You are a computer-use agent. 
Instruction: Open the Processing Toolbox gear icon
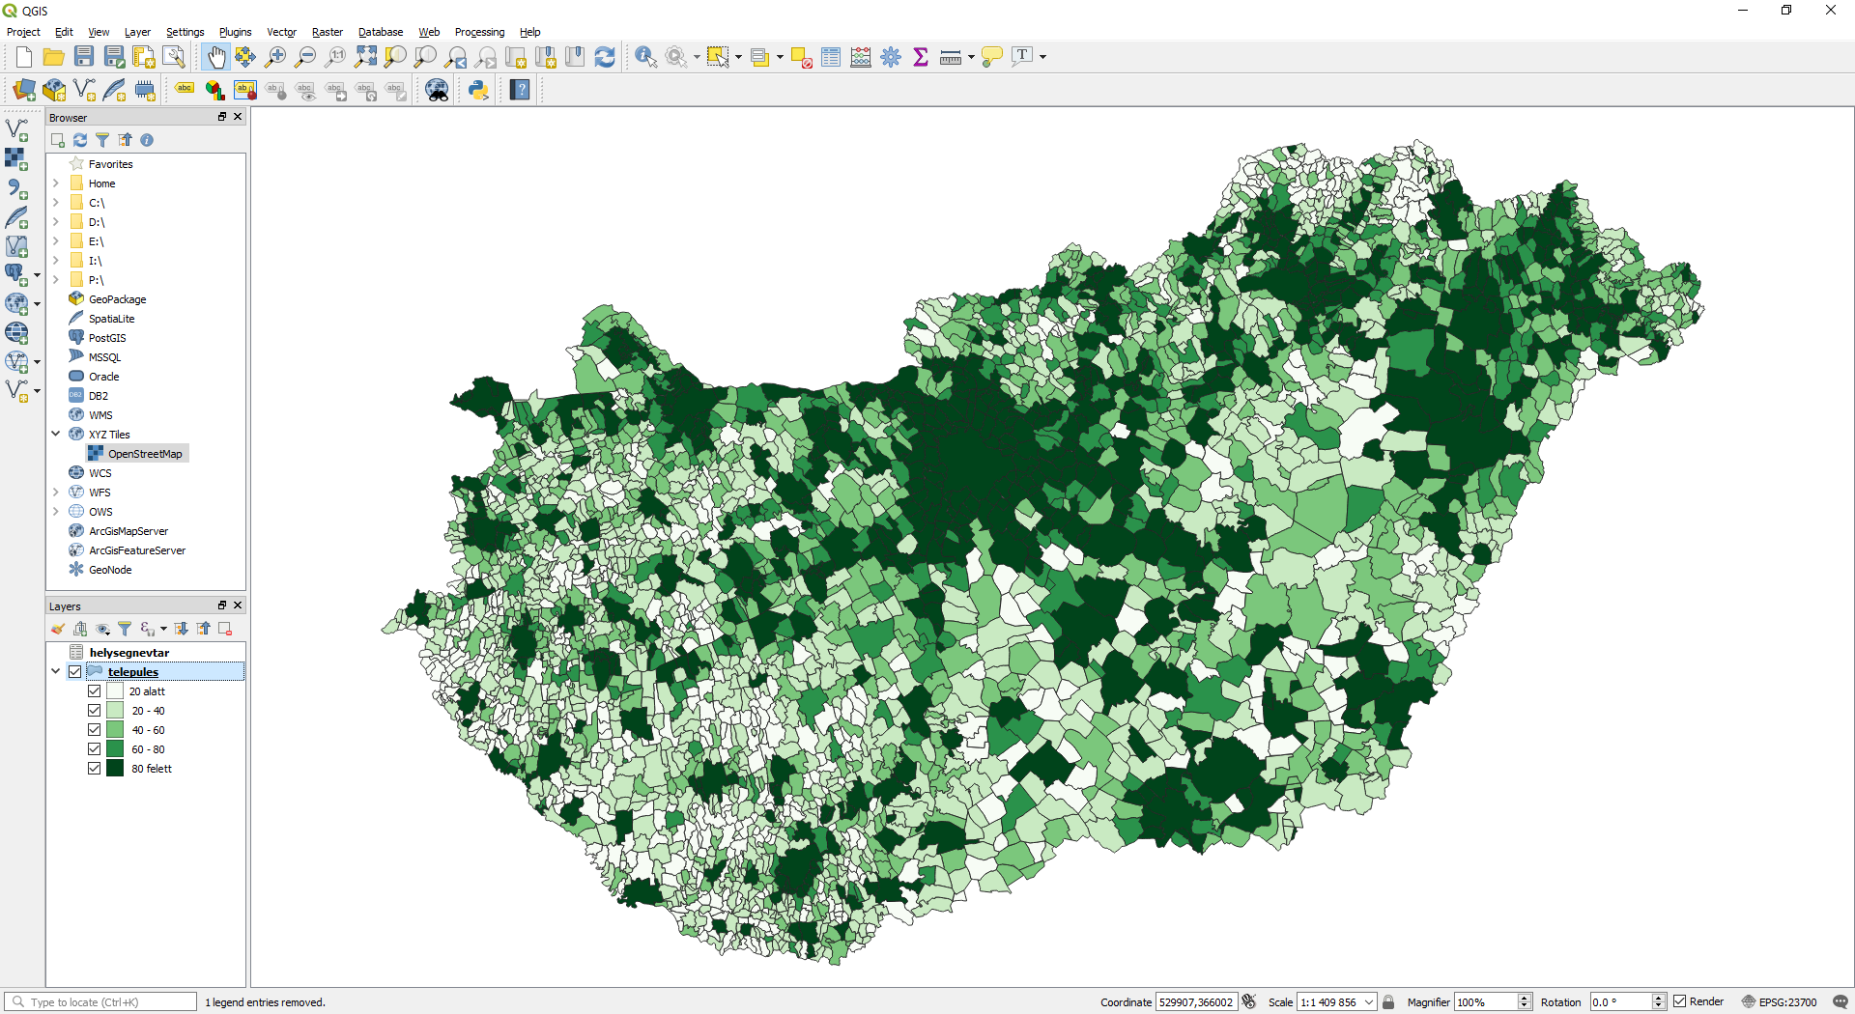pos(891,57)
